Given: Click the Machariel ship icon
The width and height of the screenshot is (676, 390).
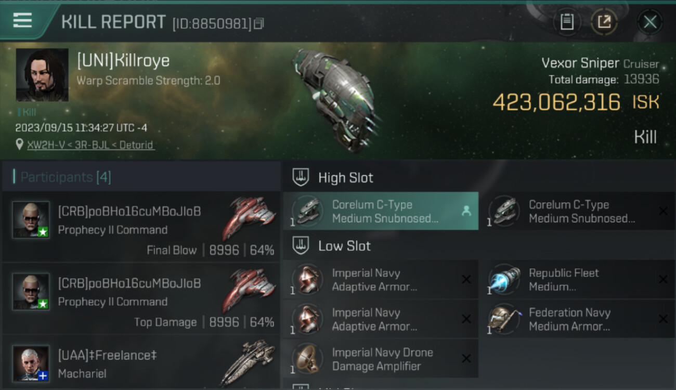Looking at the screenshot, I should [x=248, y=362].
